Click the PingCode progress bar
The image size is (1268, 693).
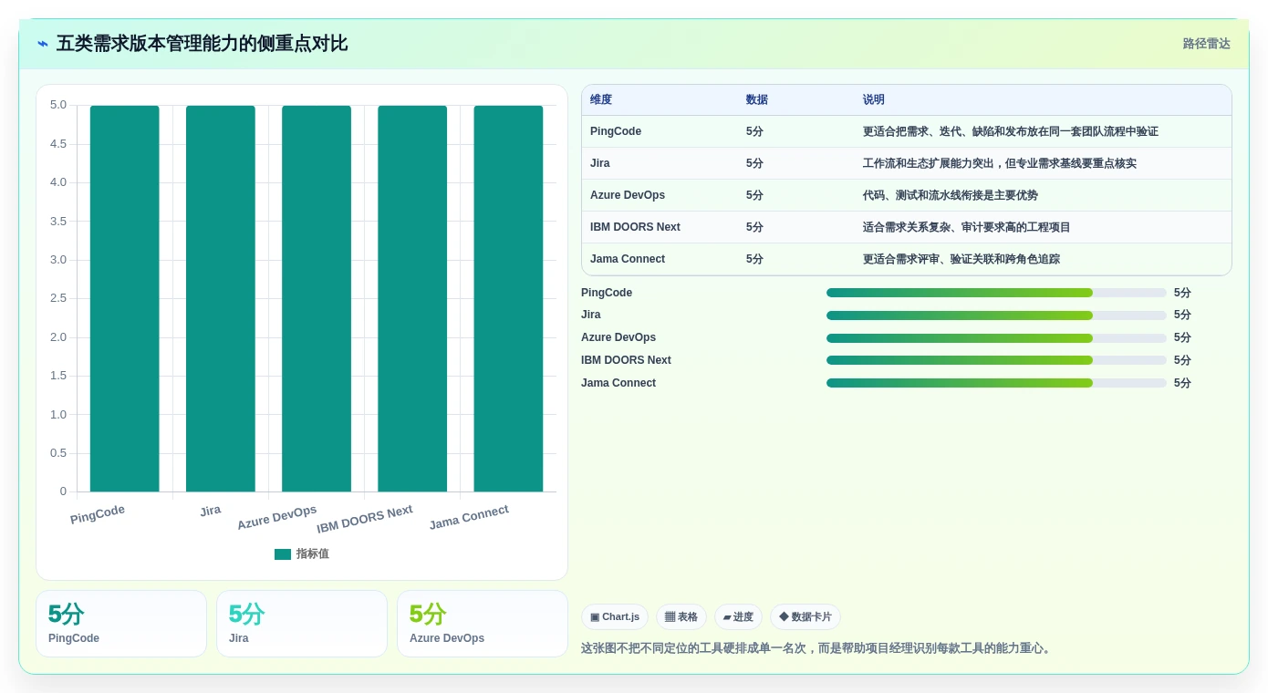click(996, 293)
